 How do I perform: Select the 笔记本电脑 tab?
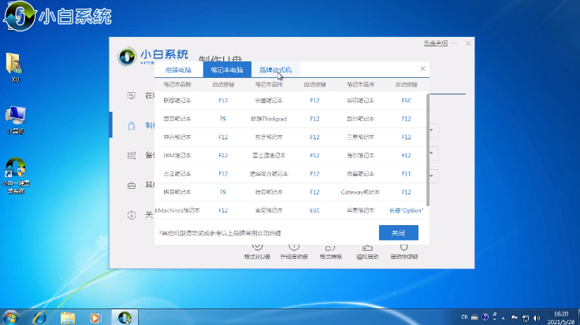click(227, 70)
